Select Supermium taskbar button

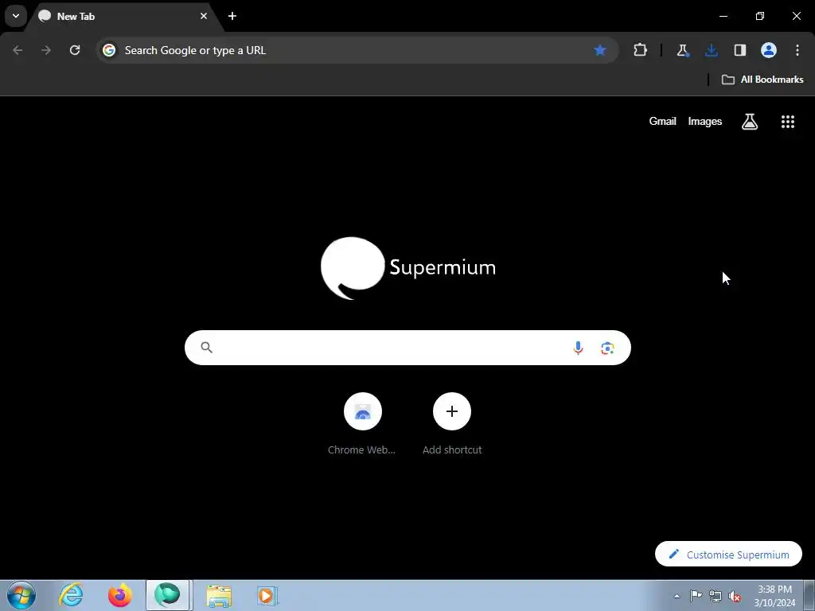(x=168, y=595)
